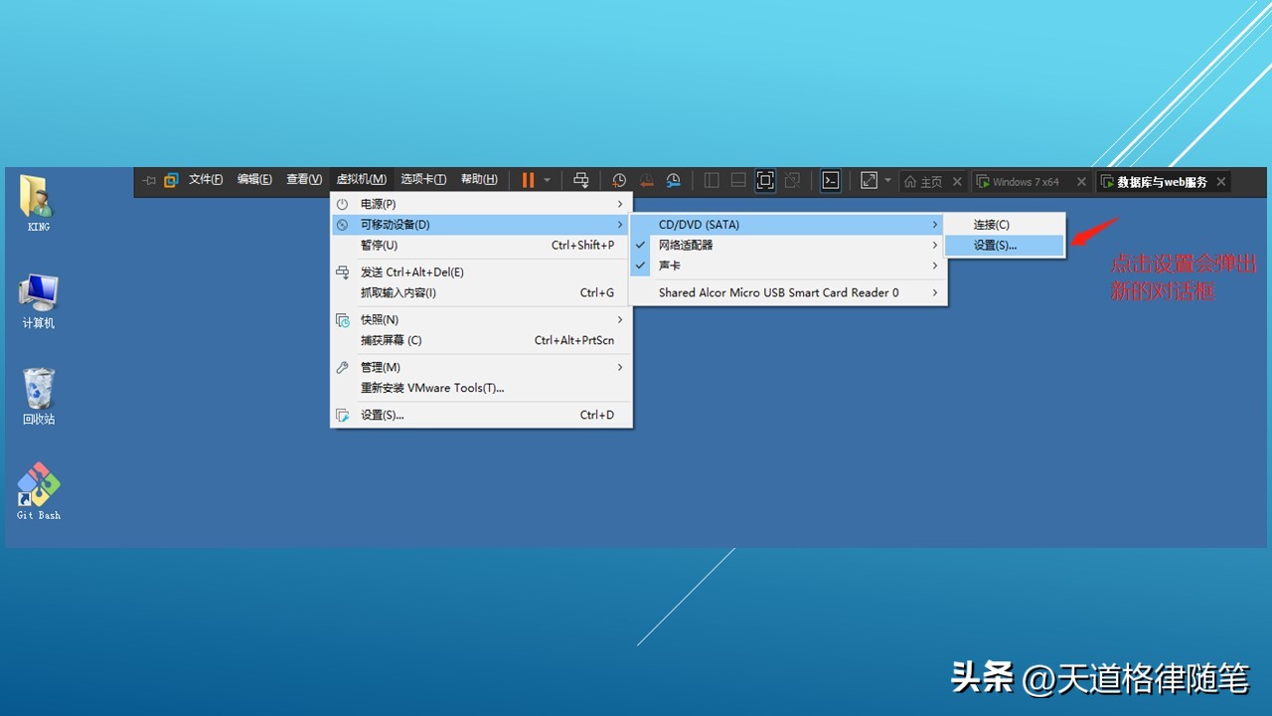Show the library sidebar panel icon
This screenshot has width=1272, height=716.
click(x=712, y=180)
